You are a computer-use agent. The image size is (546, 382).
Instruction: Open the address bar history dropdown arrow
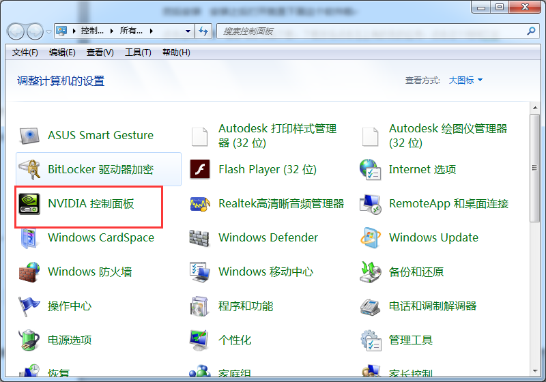[188, 31]
